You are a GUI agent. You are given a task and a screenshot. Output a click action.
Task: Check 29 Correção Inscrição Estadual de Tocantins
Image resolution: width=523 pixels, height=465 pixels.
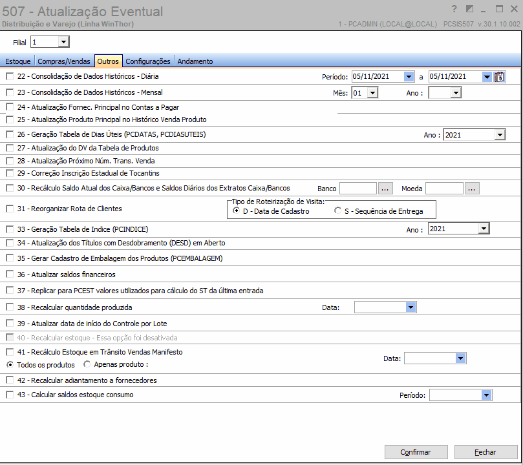10,173
